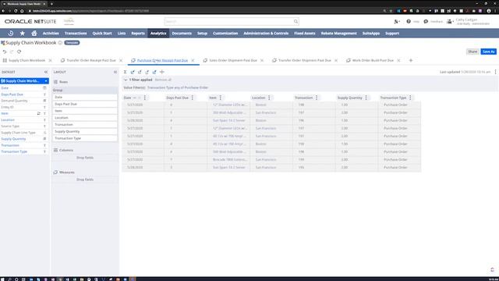
Task: Open the more options menu beside Last updated
Action: [495, 72]
